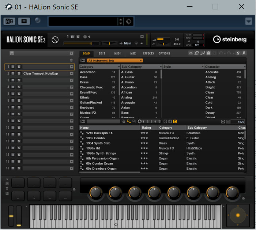Click the A/B compare icon
Image resolution: width=256 pixels, height=230 pixels.
pos(10,21)
